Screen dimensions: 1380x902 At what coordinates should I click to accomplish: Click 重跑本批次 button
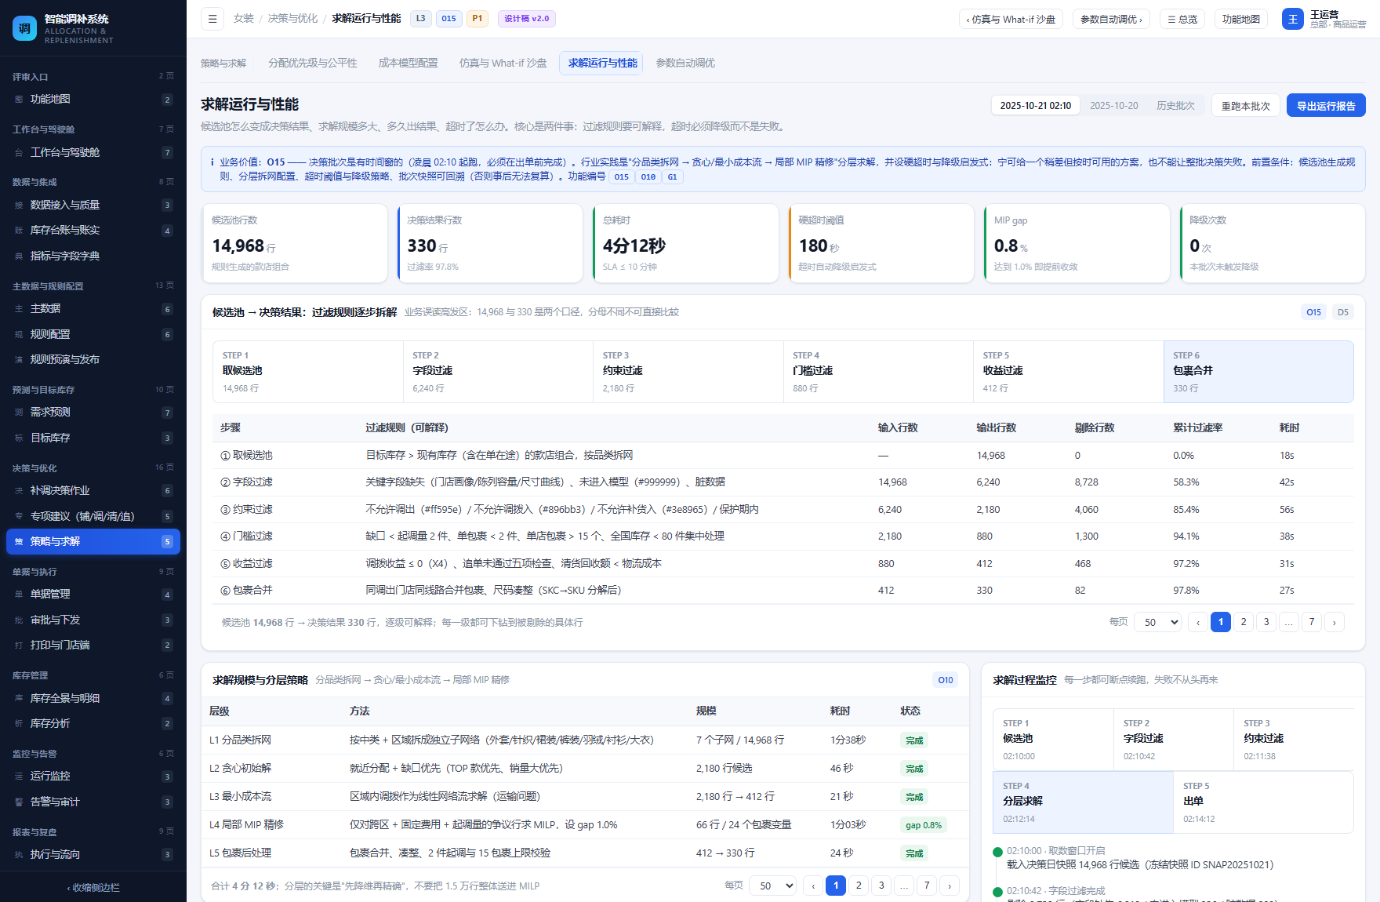point(1246,105)
